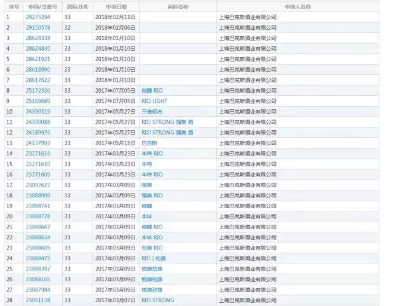Image resolution: width=406 pixels, height=306 pixels.
Task: Select date cell 2017年05月15日
Action: click(x=115, y=143)
